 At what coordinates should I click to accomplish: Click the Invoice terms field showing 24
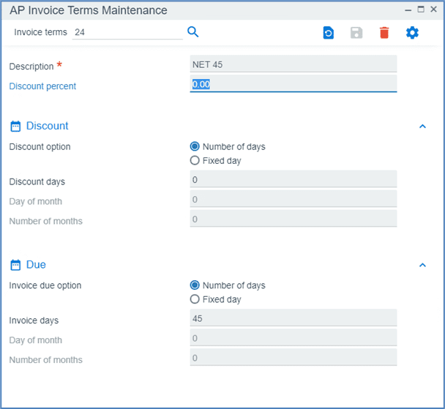127,32
